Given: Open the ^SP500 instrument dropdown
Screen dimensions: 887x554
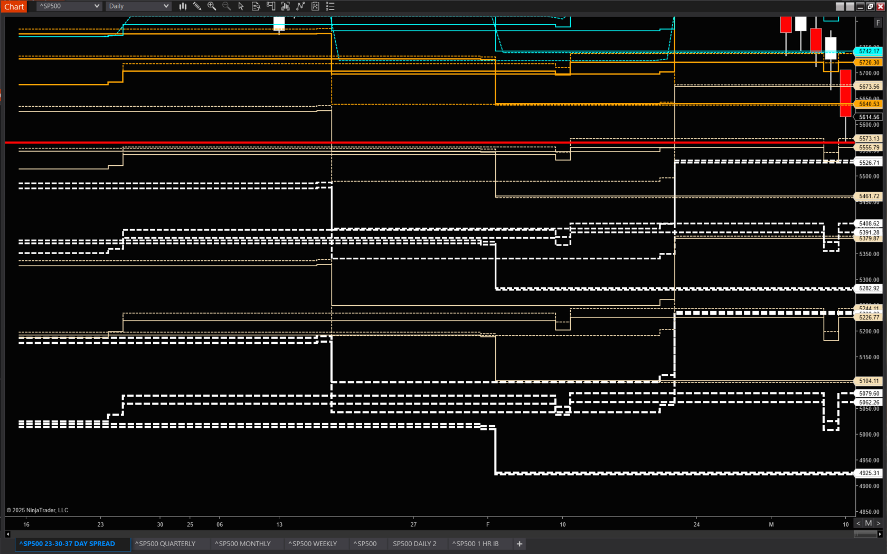Looking at the screenshot, I should tap(68, 6).
